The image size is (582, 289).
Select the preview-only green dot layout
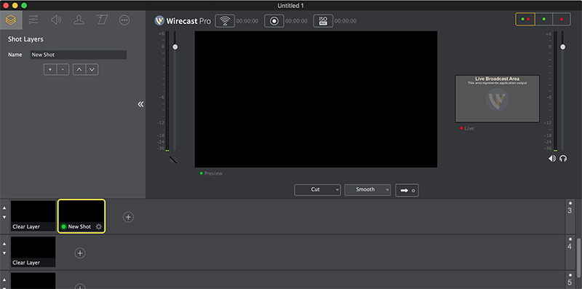coord(543,19)
